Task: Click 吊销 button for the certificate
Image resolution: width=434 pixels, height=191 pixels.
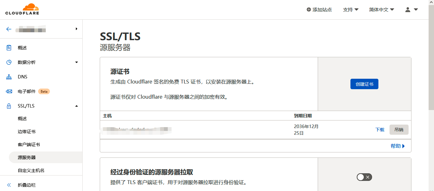Action: tap(399, 130)
